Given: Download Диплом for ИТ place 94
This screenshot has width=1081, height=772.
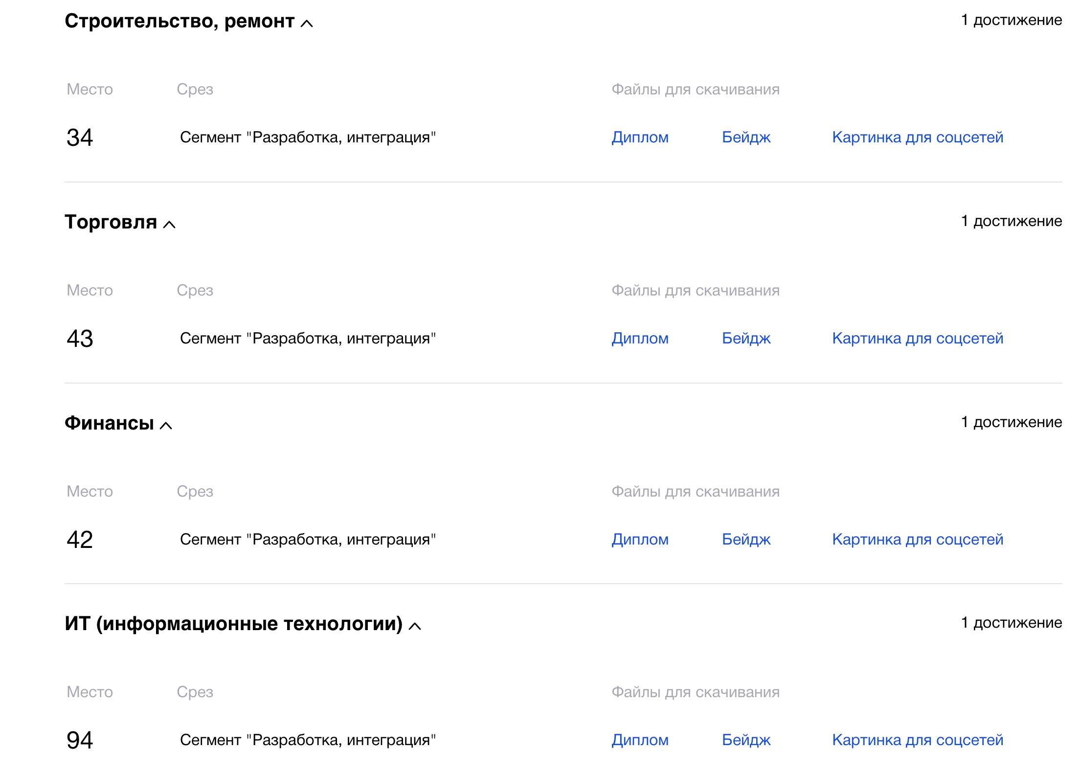Looking at the screenshot, I should [640, 740].
